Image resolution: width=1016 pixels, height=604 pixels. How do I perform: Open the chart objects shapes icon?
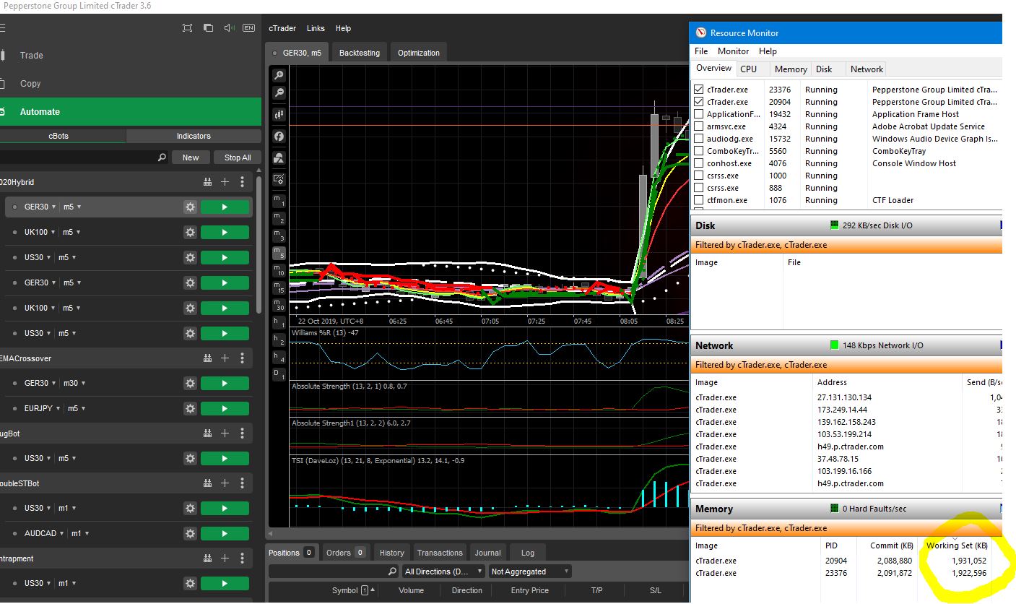coord(279,158)
